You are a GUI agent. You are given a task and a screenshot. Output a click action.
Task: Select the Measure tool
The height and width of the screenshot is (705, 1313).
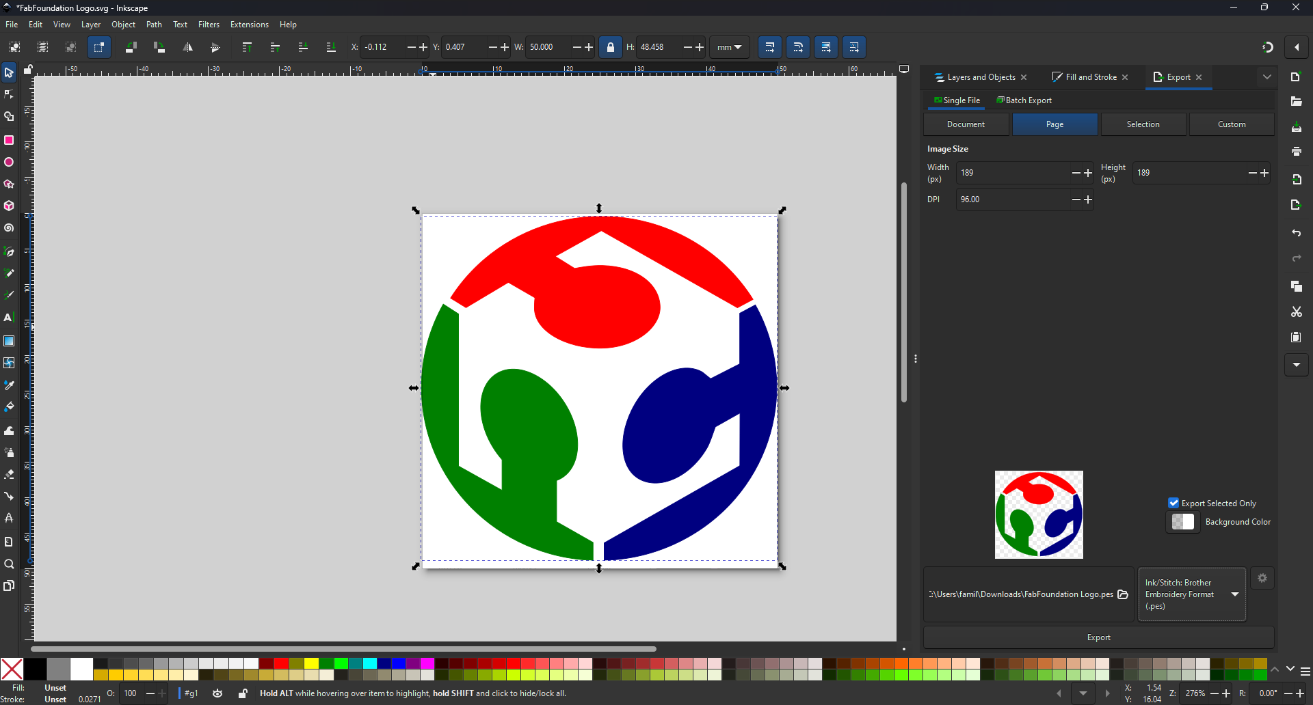pyautogui.click(x=9, y=542)
